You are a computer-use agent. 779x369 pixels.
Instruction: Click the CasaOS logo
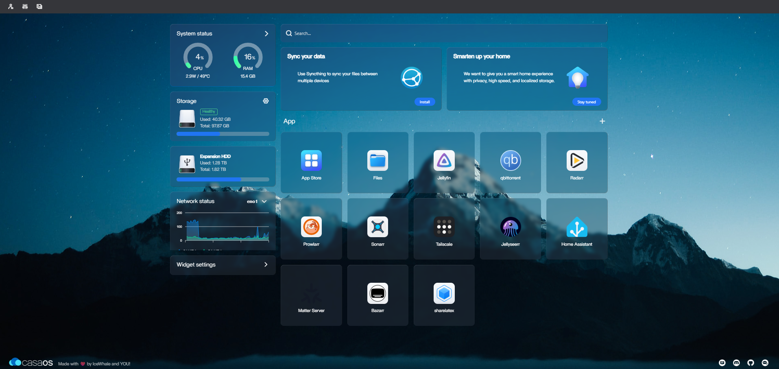point(31,362)
